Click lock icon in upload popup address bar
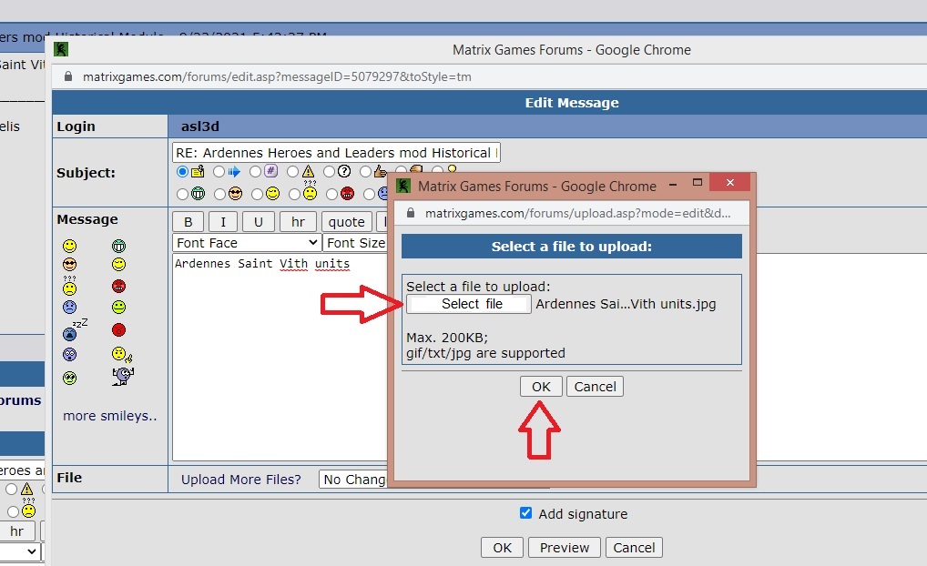Viewport: 927px width, 566px height. tap(411, 213)
